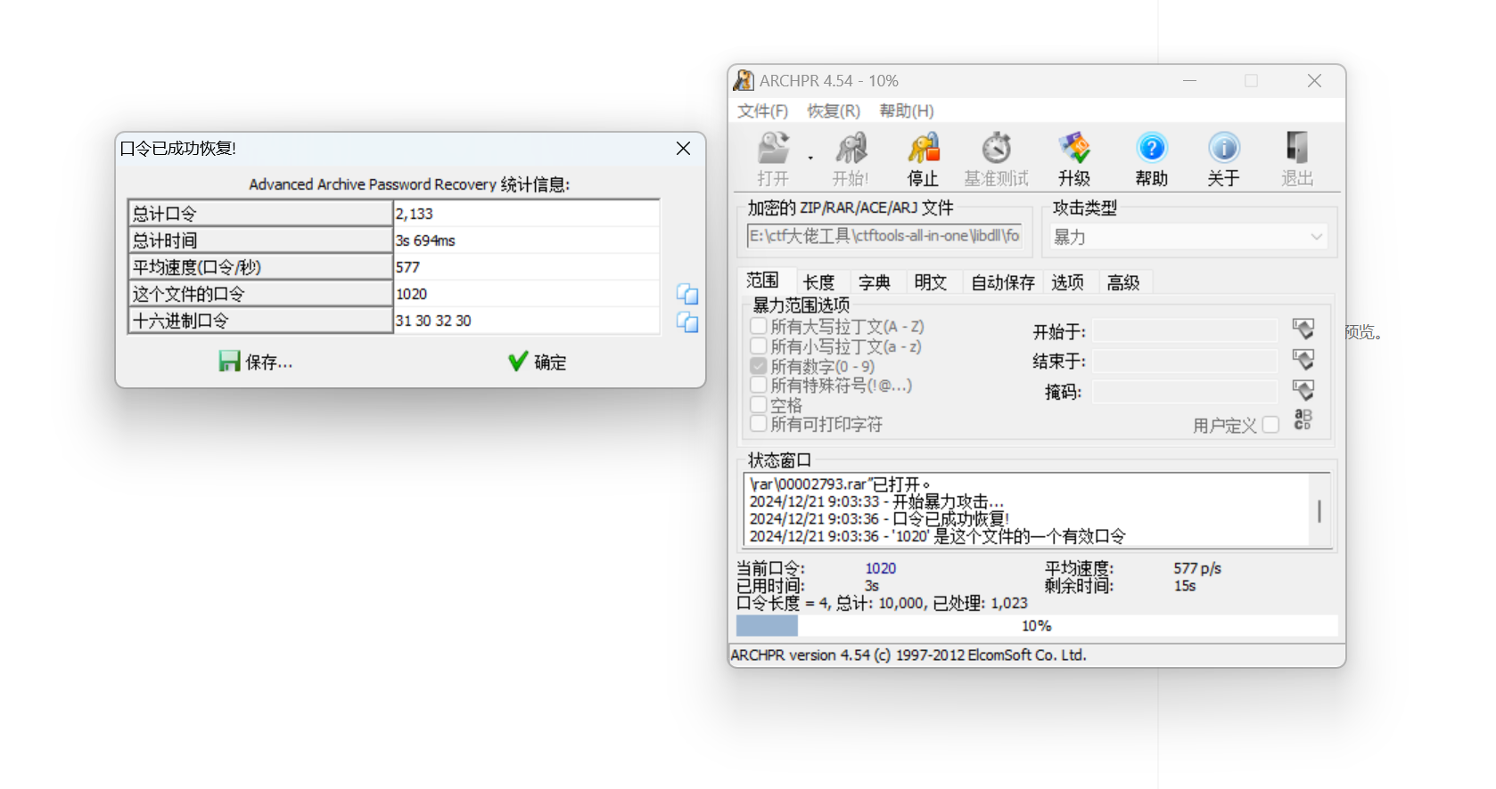Click the green checkmark 确定 button
Image resolution: width=1496 pixels, height=789 pixels.
(x=538, y=362)
